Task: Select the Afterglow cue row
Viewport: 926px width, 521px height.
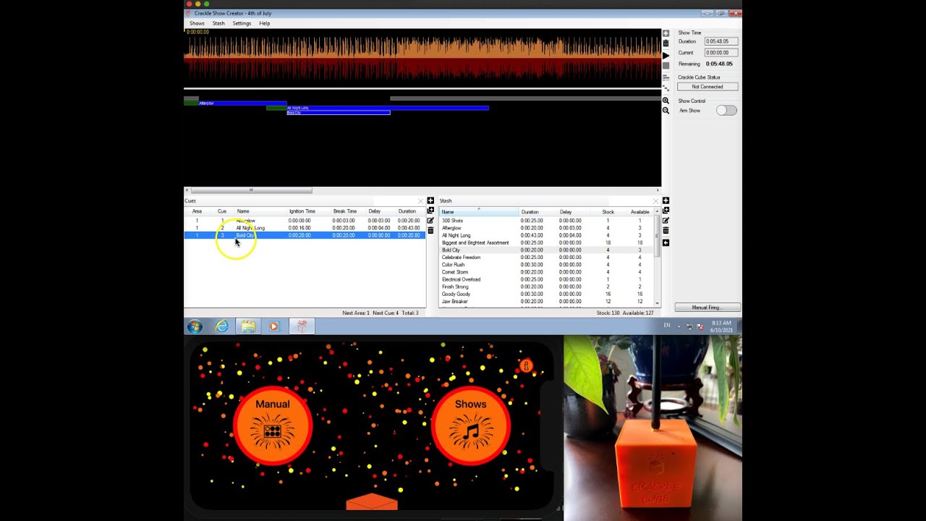Action: 305,221
